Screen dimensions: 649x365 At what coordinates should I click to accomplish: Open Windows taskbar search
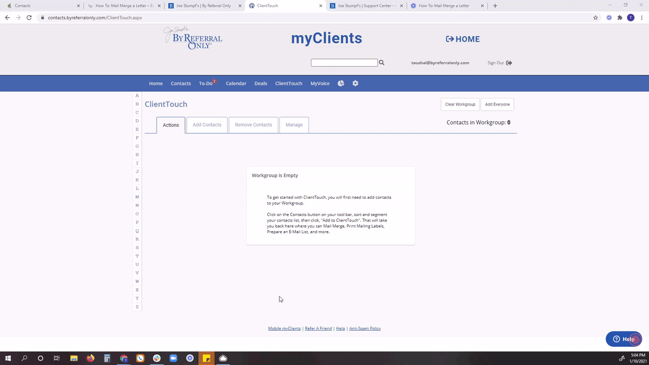pos(24,358)
